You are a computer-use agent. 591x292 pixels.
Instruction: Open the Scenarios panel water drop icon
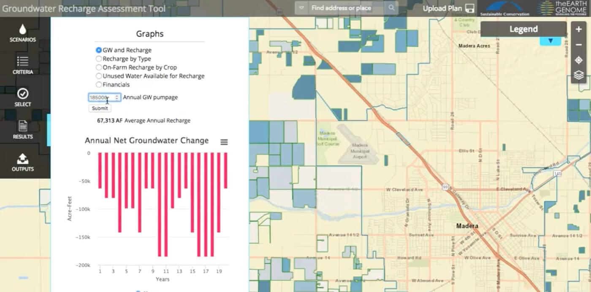(22, 29)
